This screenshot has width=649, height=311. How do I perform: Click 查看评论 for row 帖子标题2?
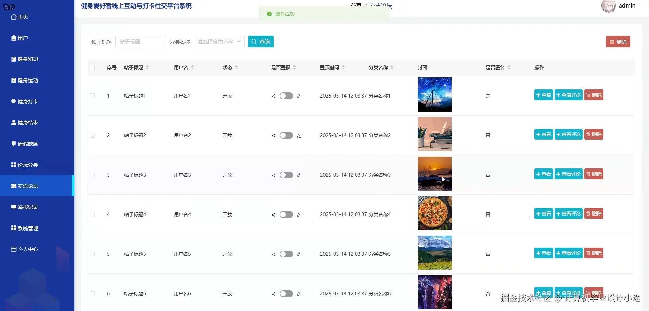pyautogui.click(x=568, y=134)
